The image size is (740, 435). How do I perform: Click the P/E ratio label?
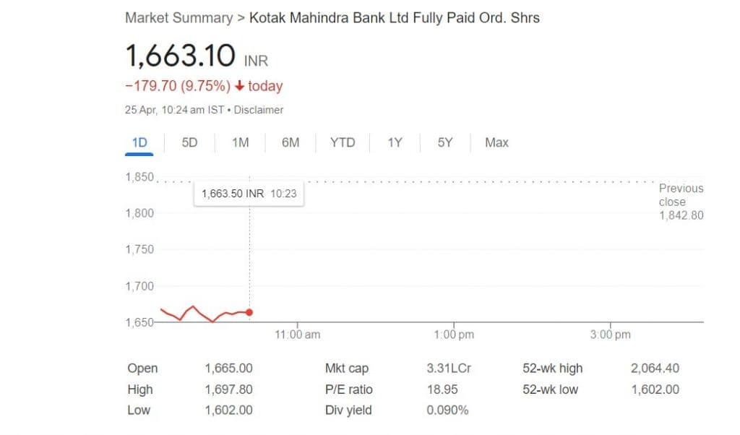click(x=349, y=389)
